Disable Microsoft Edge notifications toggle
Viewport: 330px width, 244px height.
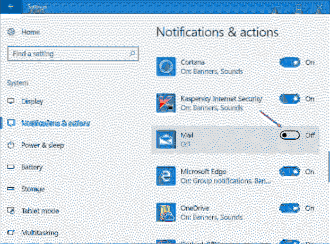tap(289, 171)
